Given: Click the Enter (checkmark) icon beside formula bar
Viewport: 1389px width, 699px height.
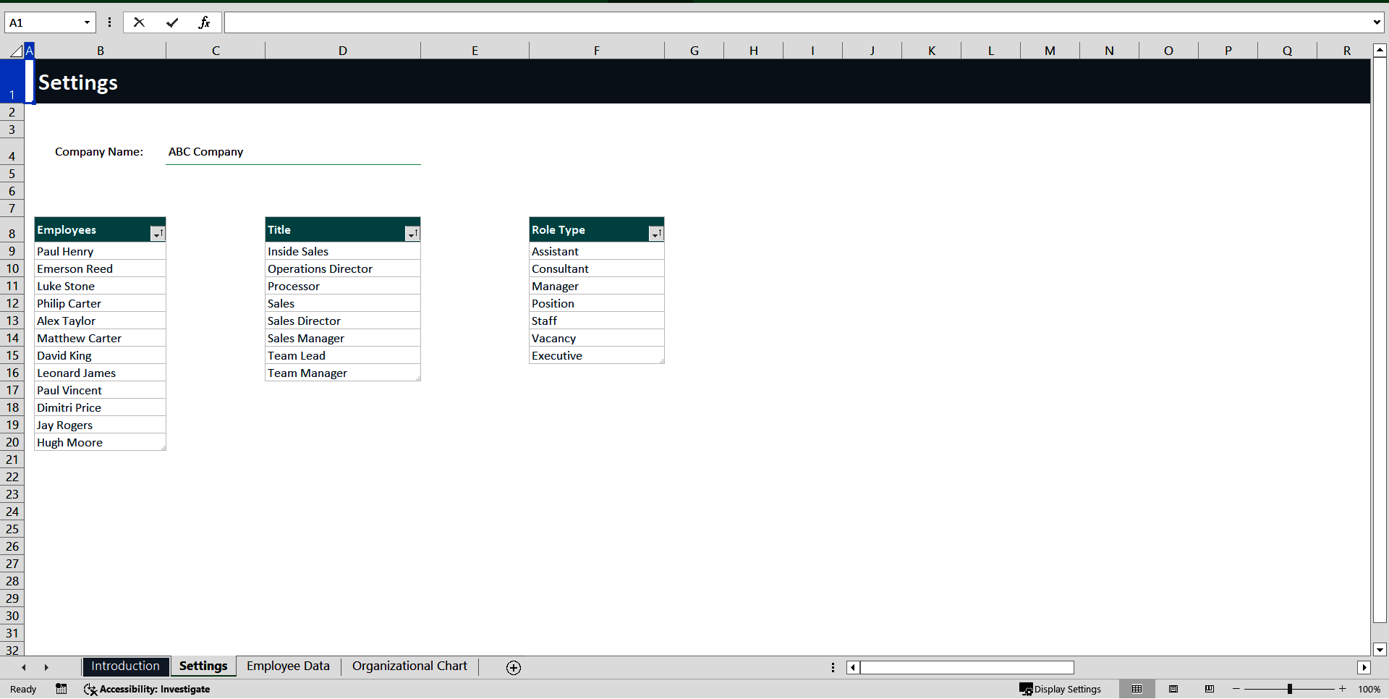Looking at the screenshot, I should [172, 22].
